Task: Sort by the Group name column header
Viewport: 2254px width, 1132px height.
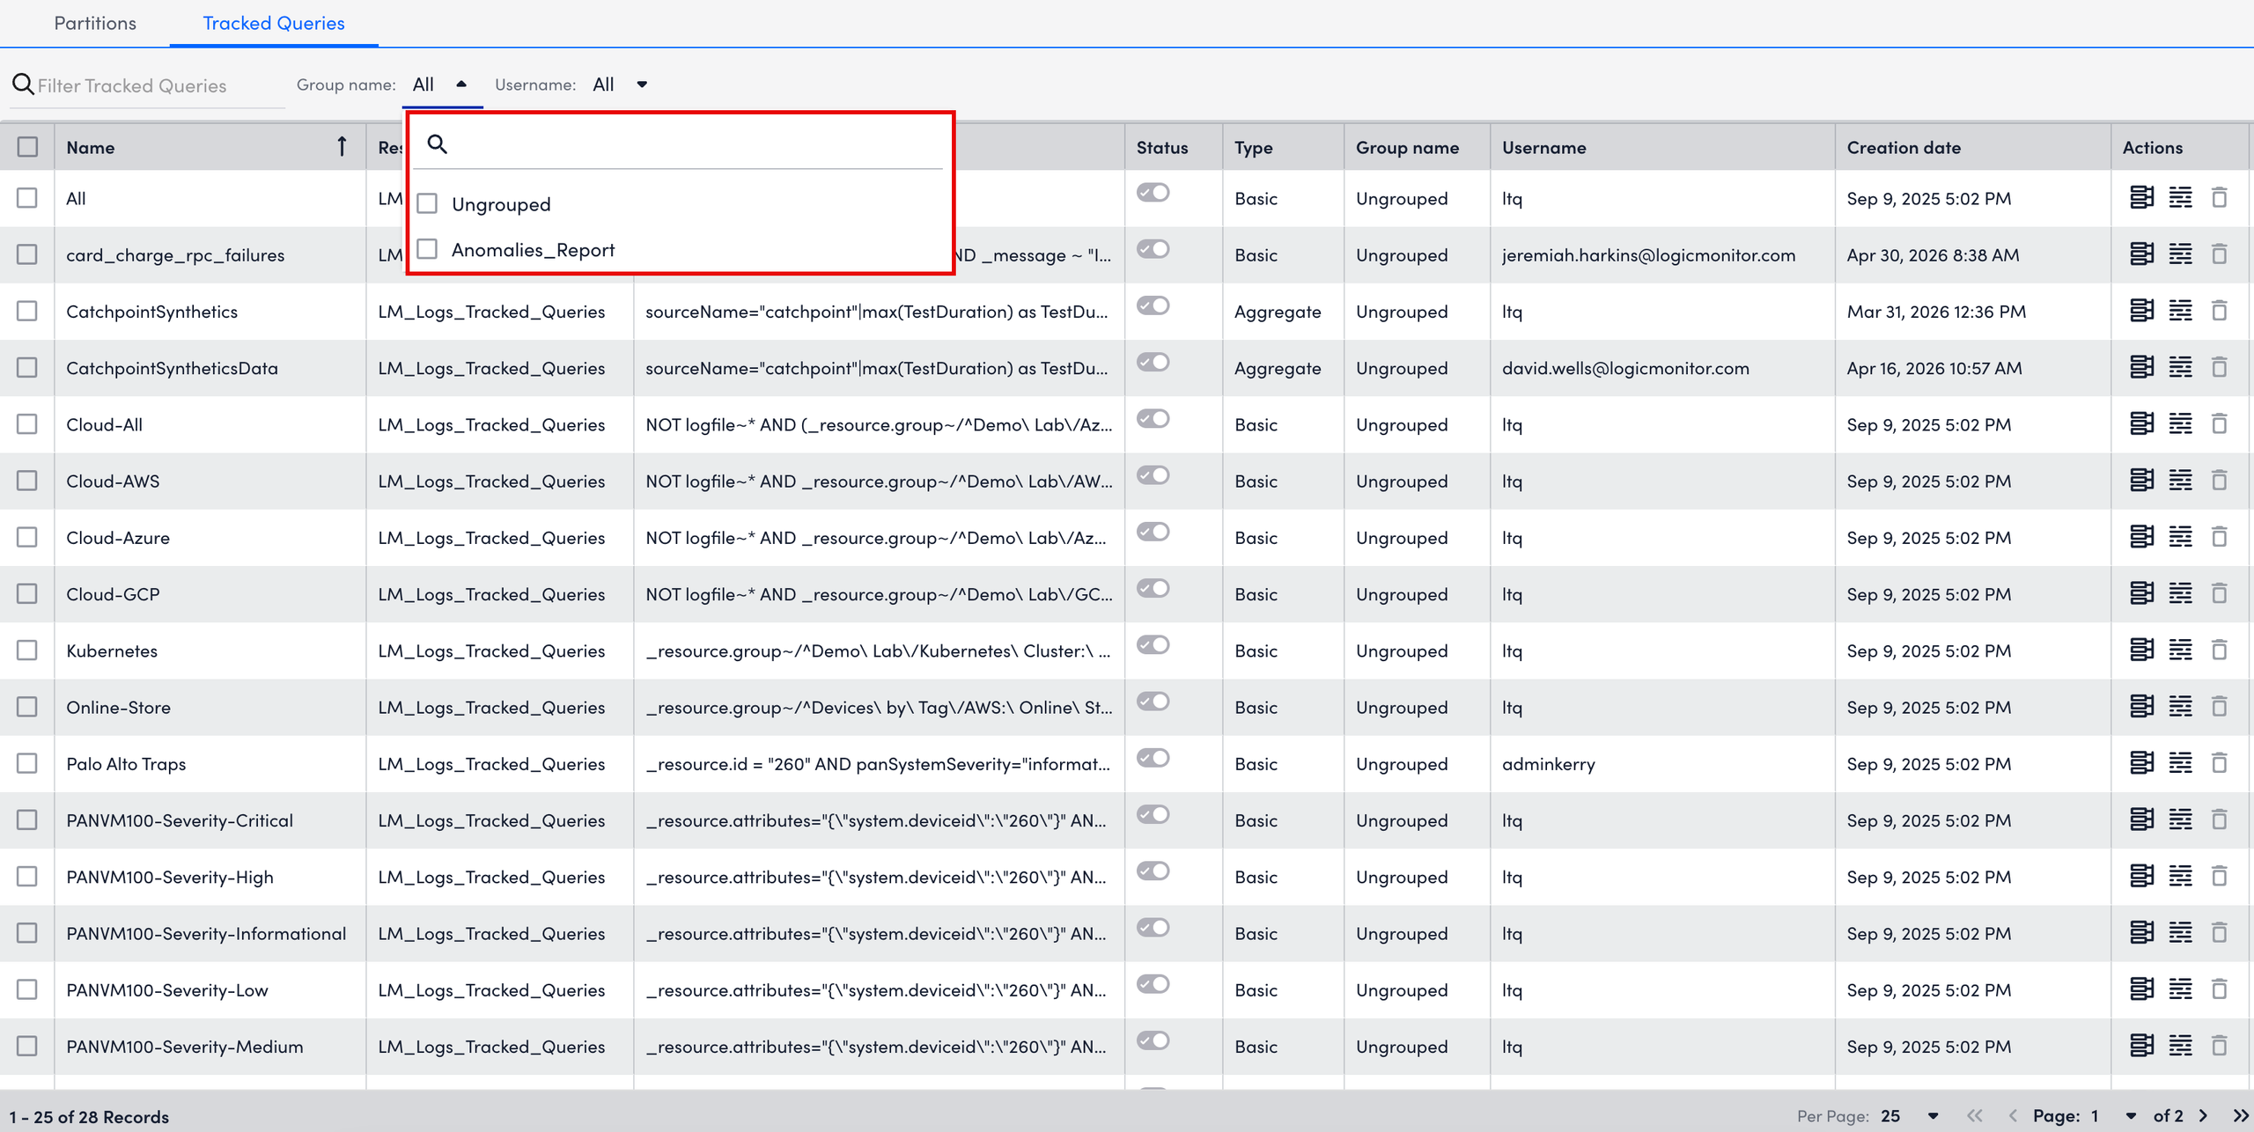Action: (x=1407, y=147)
